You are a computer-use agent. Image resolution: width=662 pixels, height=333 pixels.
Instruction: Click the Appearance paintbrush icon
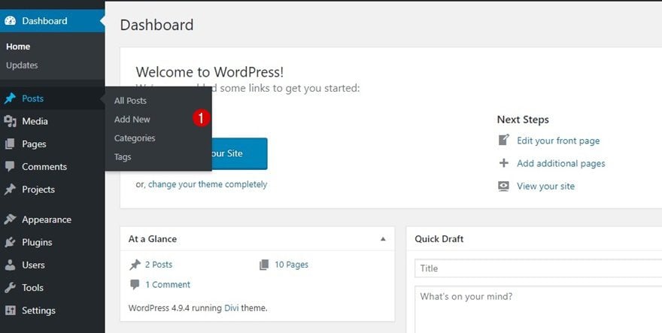10,219
